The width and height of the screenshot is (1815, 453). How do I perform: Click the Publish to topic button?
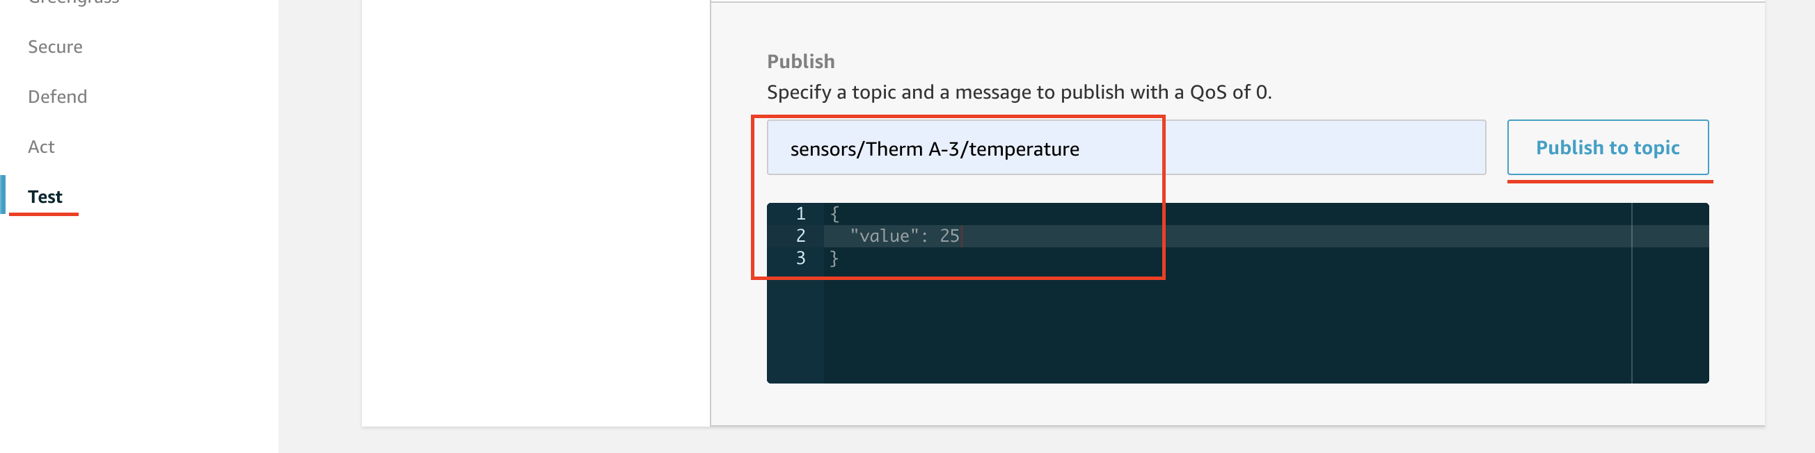coord(1607,148)
